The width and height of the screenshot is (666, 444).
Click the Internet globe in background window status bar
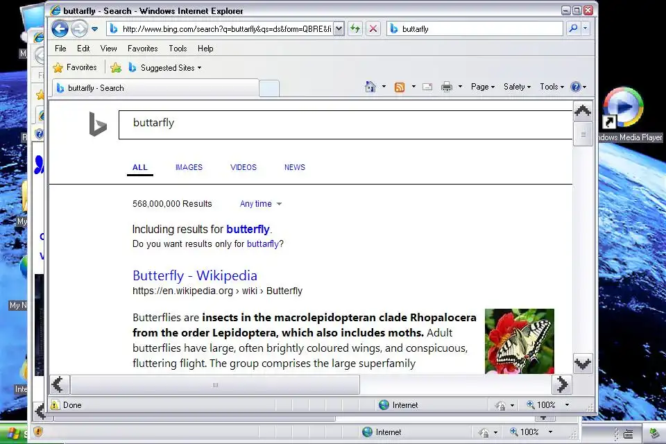point(368,432)
